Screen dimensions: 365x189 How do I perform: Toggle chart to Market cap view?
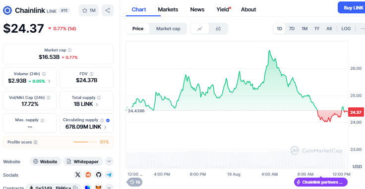(x=168, y=29)
